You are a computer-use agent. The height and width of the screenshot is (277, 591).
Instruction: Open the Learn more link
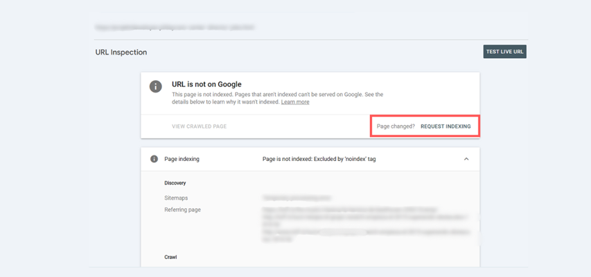point(295,102)
